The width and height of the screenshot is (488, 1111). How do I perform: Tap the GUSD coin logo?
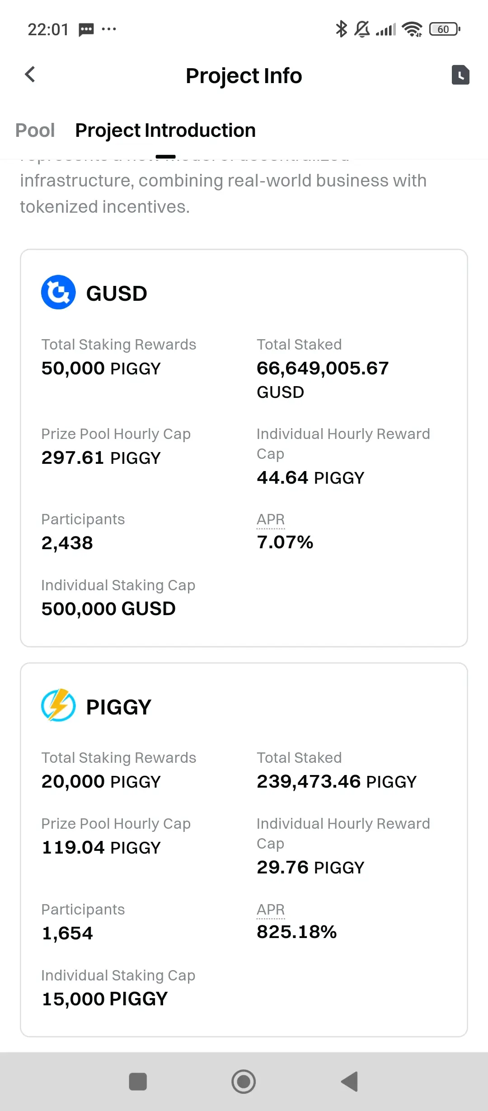58,292
